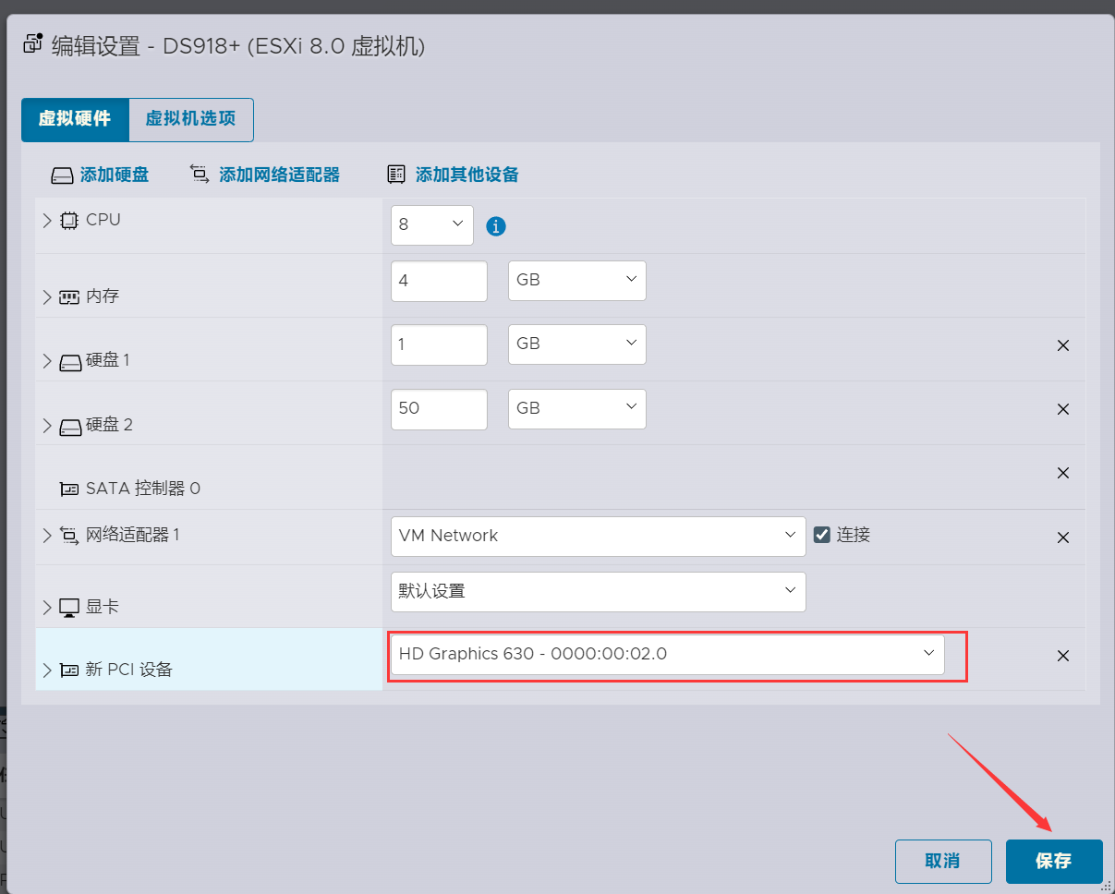1115x894 pixels.
Task: Expand the 新 PCI 设备 row
Action: pyautogui.click(x=47, y=670)
